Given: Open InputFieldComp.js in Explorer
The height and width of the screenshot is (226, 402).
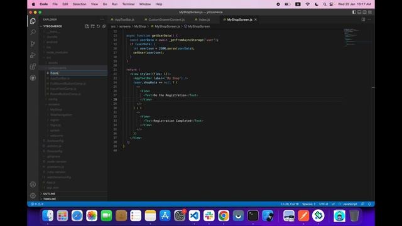Looking at the screenshot, I should 63,89.
